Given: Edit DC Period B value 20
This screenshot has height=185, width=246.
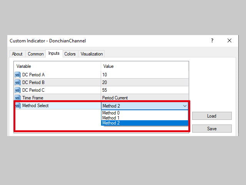Looking at the screenshot, I should tap(145, 82).
